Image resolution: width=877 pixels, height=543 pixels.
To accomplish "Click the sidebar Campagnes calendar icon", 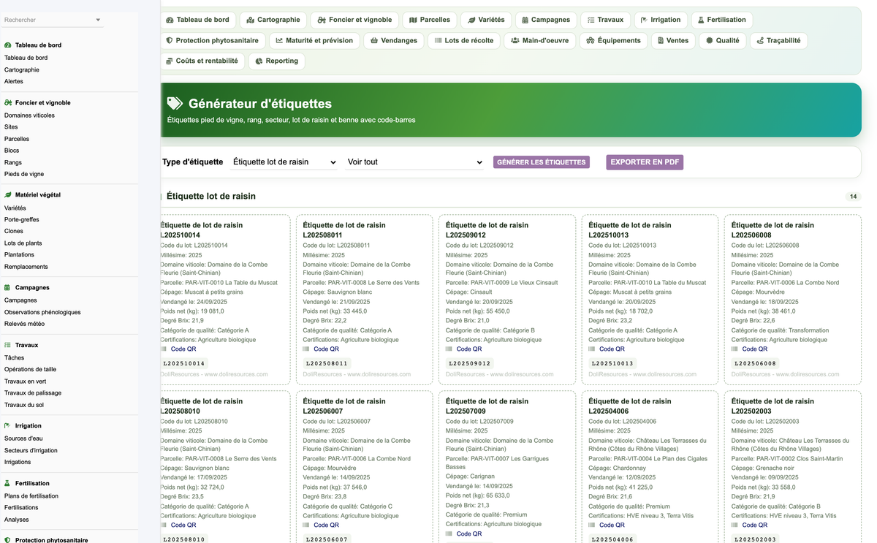I will (x=8, y=288).
